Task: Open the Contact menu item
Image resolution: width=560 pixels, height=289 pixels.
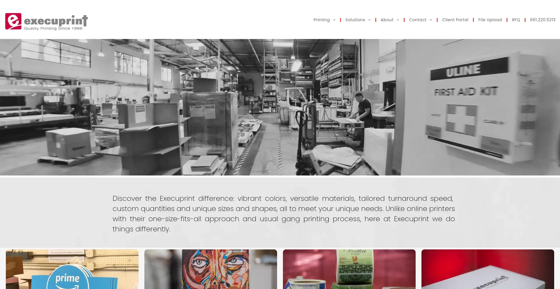Action: tap(418, 20)
